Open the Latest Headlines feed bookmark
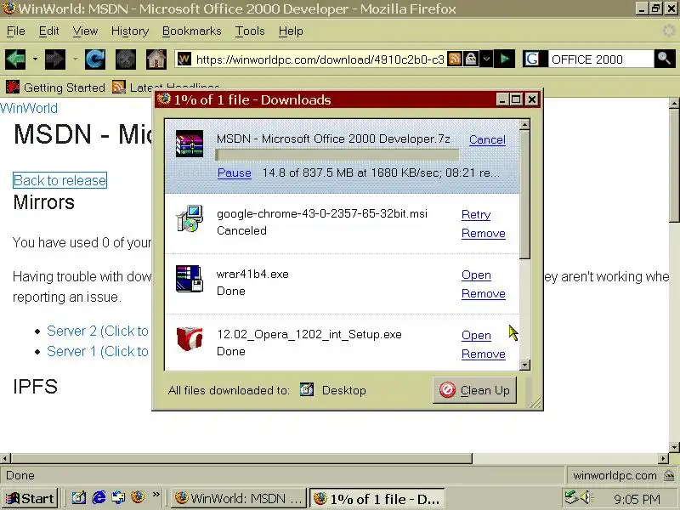This screenshot has height=510, width=680. click(x=166, y=88)
